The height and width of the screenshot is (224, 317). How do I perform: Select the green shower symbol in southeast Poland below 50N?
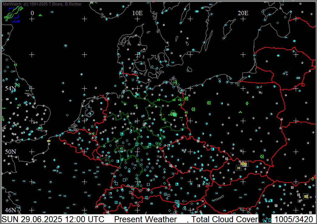coord(262,156)
